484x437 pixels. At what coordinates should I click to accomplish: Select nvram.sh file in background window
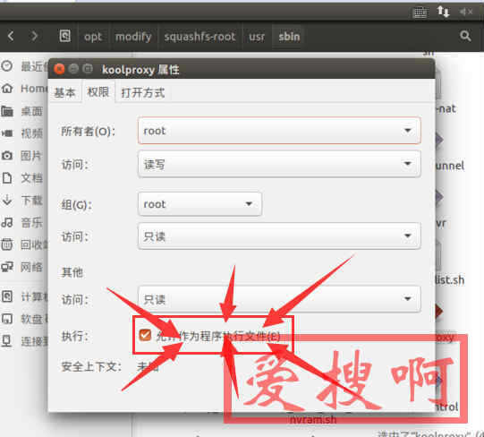pos(313,419)
